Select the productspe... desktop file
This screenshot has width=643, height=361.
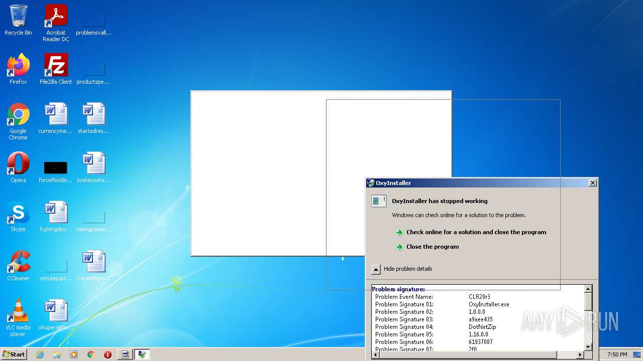[93, 69]
